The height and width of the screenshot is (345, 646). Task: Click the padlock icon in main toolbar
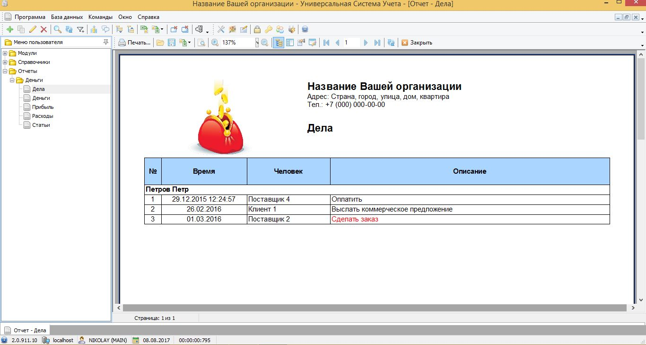point(257,29)
